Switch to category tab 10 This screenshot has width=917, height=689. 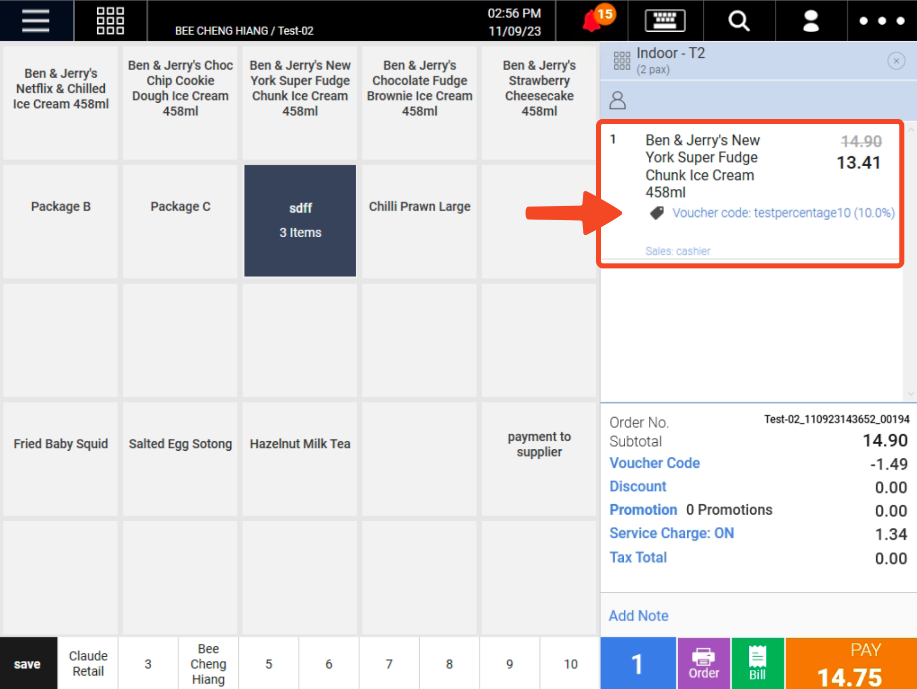point(570,663)
